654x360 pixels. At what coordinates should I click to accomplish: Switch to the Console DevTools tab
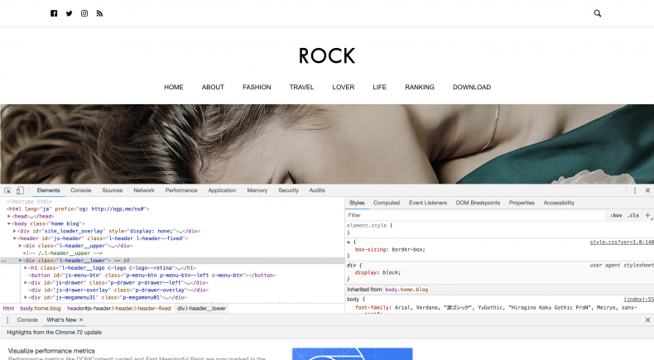point(81,190)
